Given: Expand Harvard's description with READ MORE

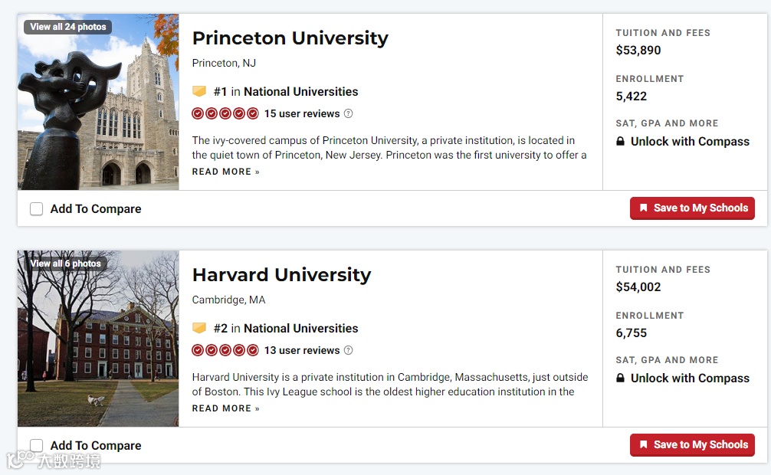Looking at the screenshot, I should pyautogui.click(x=225, y=408).
